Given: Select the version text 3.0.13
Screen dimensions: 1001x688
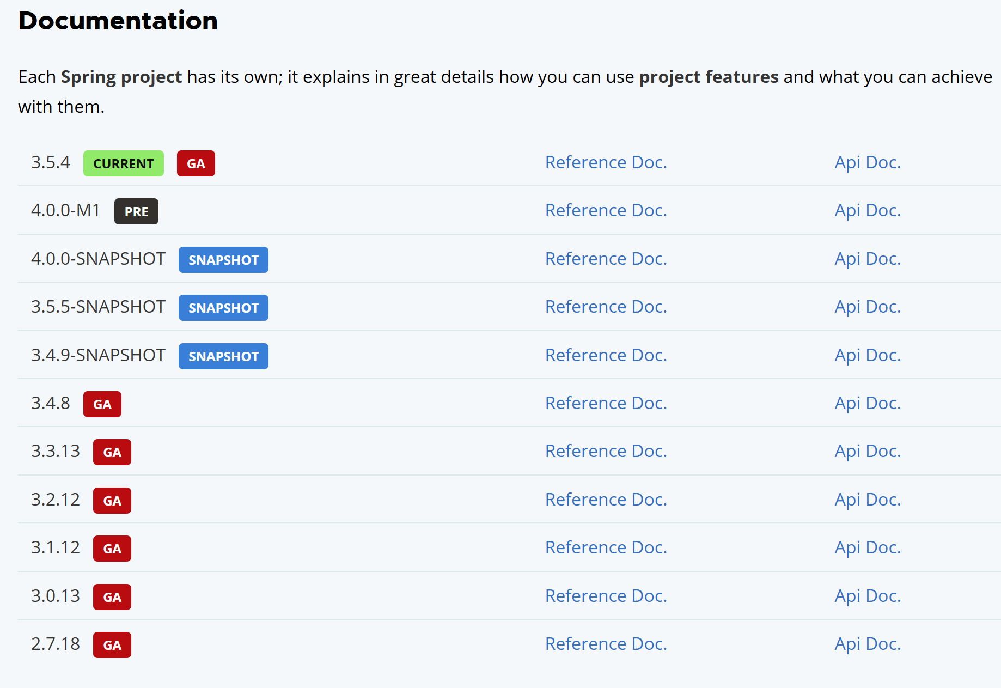Looking at the screenshot, I should pyautogui.click(x=56, y=596).
